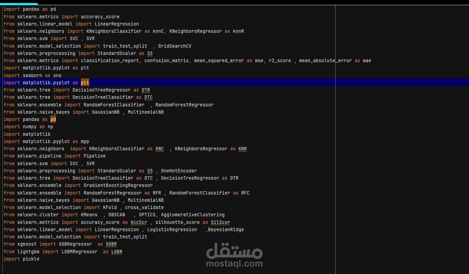Click the LGBR alias
The height and width of the screenshot is (274, 469).
click(117, 252)
